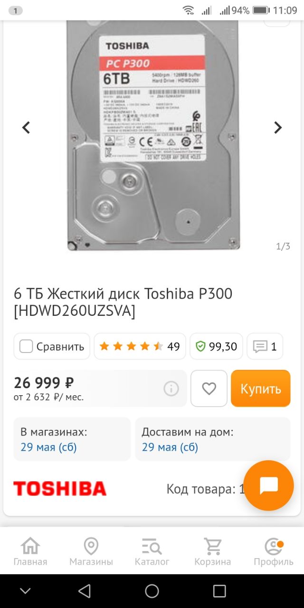
Task: Go to the Главная tab
Action: coord(30,552)
